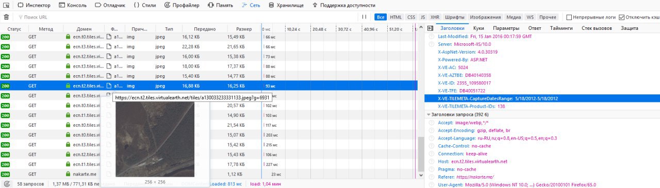Switch to the Защита details tab

click(x=629, y=28)
